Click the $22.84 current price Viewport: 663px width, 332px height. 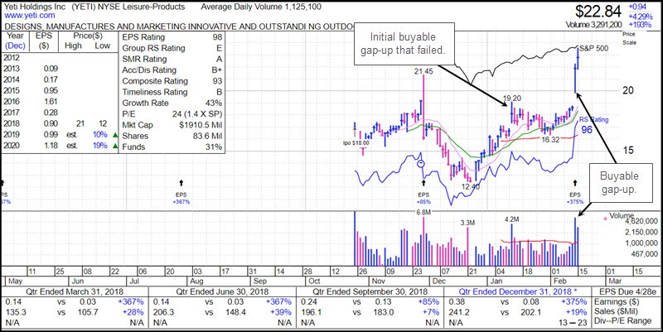[598, 11]
